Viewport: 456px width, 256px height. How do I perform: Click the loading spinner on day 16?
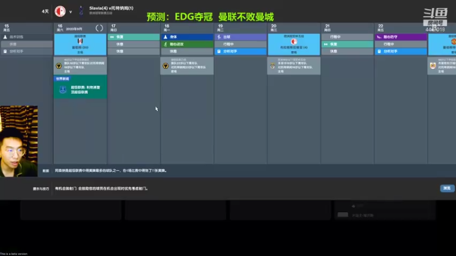point(99,28)
